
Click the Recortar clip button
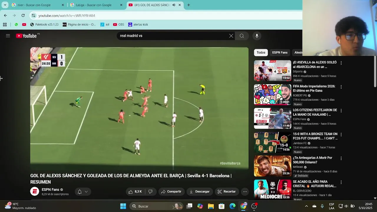pyautogui.click(x=226, y=191)
